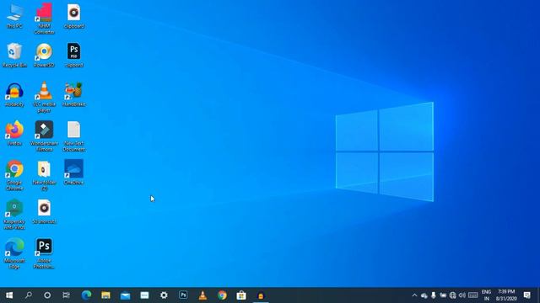Select the clipboard file with record icon
Image resolution: width=540 pixels, height=303 pixels.
coord(73,16)
